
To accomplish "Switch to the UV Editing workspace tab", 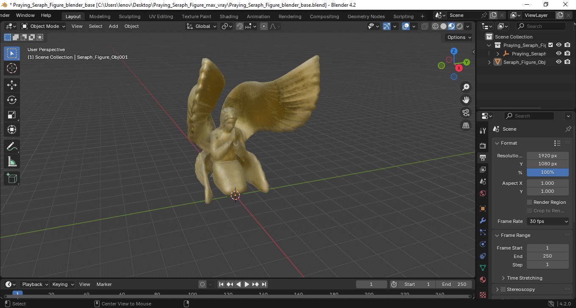I will point(161,16).
